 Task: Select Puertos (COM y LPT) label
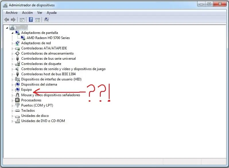[x=37, y=105]
